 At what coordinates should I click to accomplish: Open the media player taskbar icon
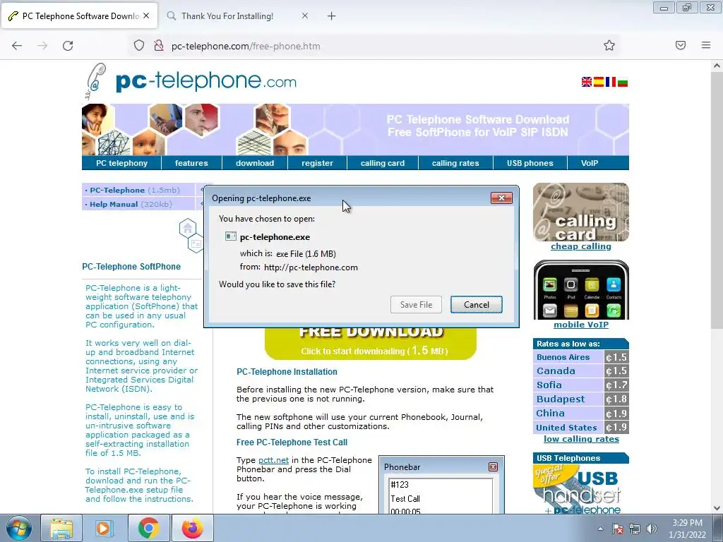tap(104, 528)
